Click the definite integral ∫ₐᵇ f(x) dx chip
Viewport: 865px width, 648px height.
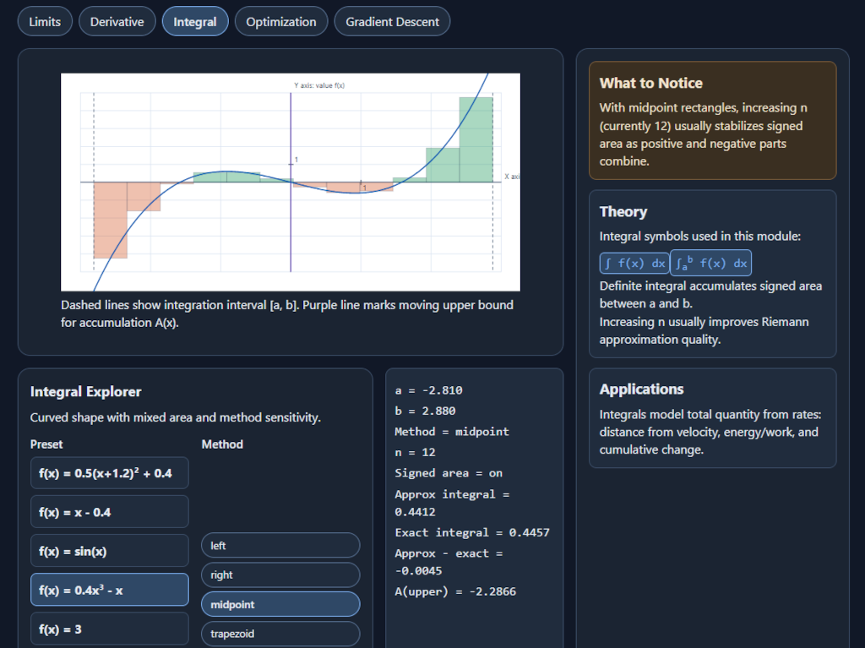711,264
